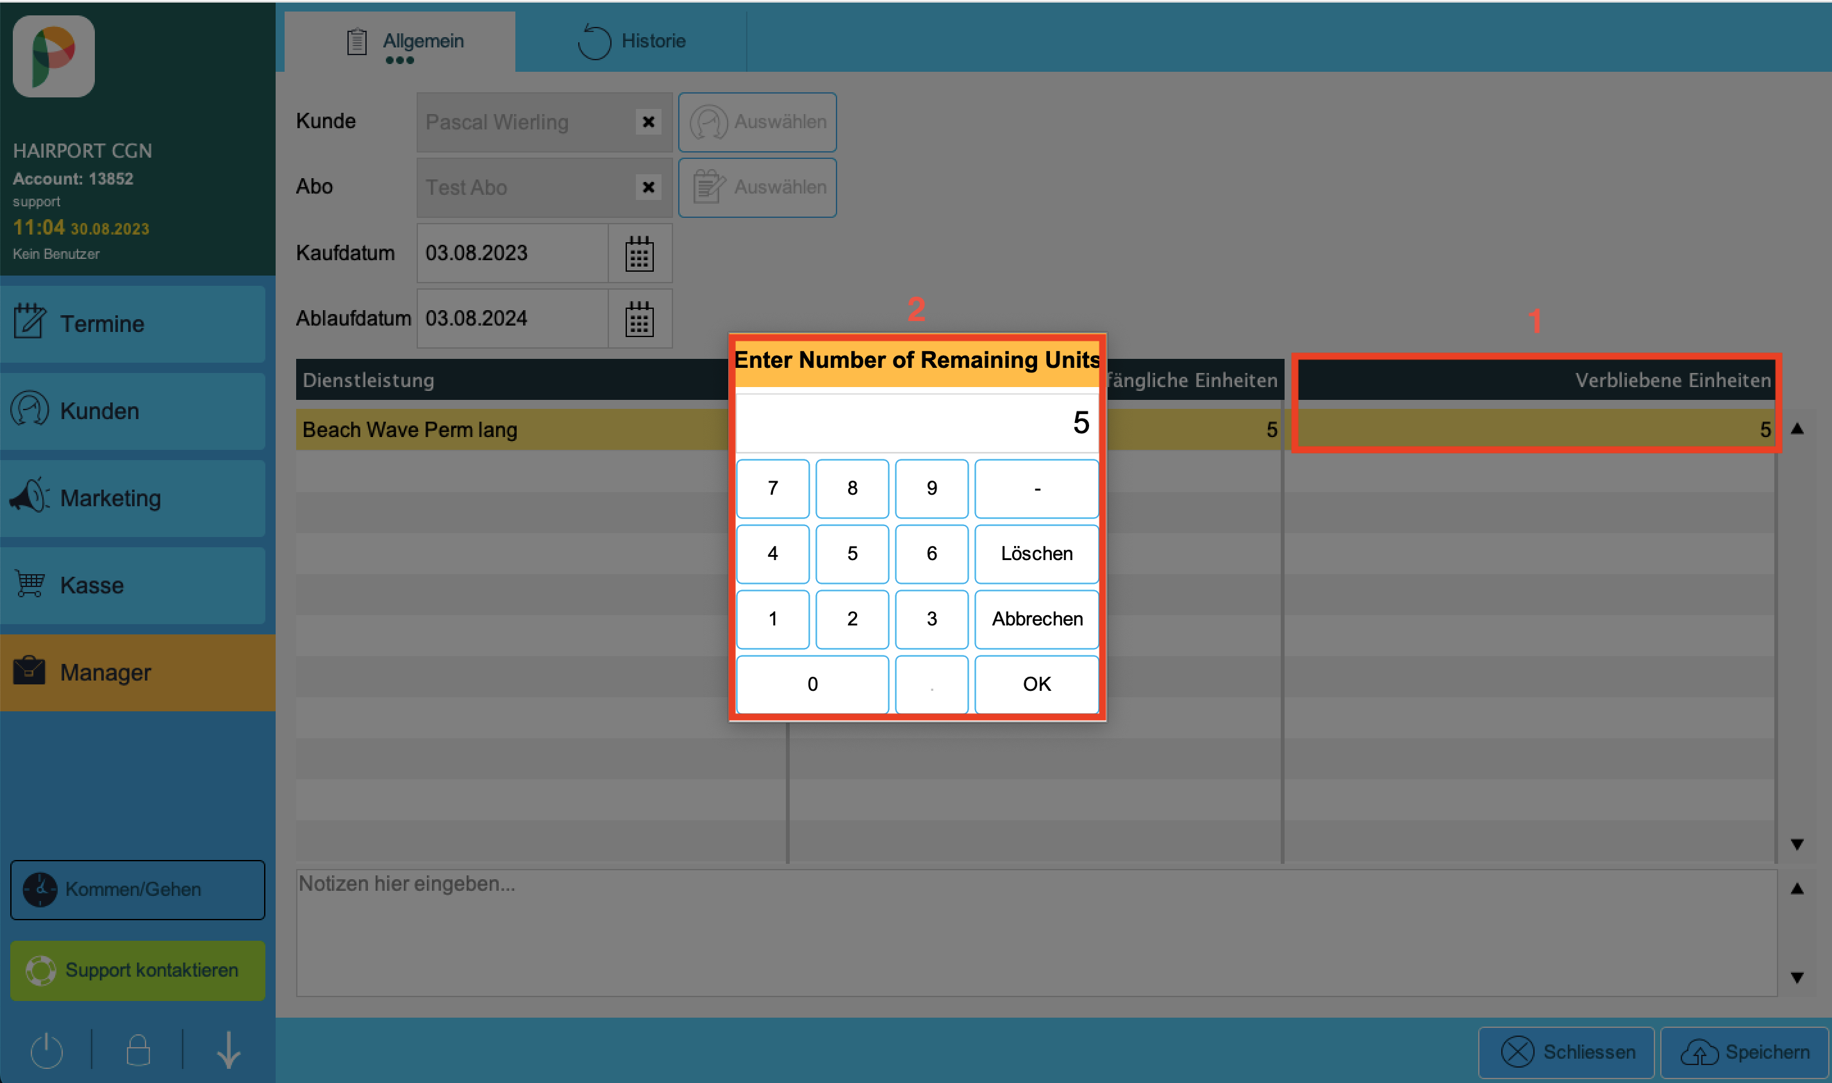
Task: Tap keypad digit 1
Action: 773,619
